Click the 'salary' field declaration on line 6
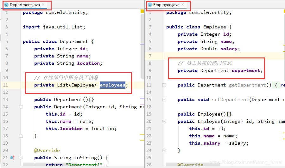 point(229,49)
